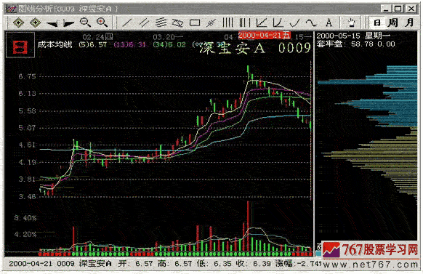Zoom out with the minus magnifier
The image size is (423, 274).
tap(85, 23)
